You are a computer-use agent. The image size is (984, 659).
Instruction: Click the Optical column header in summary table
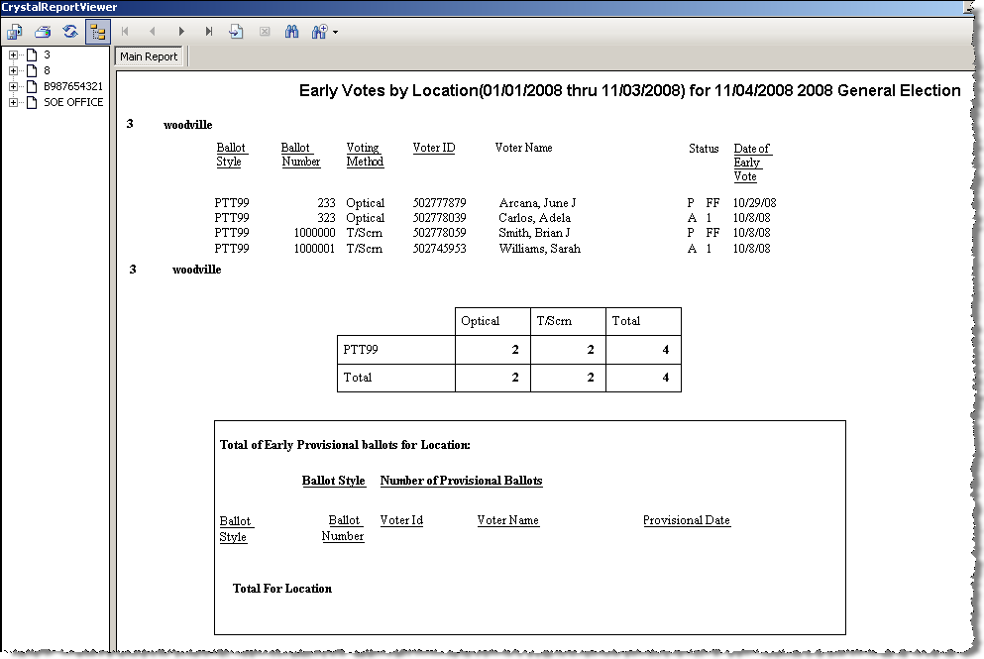[x=480, y=321]
